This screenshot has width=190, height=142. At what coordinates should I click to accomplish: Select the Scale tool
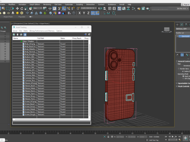pos(26,9)
